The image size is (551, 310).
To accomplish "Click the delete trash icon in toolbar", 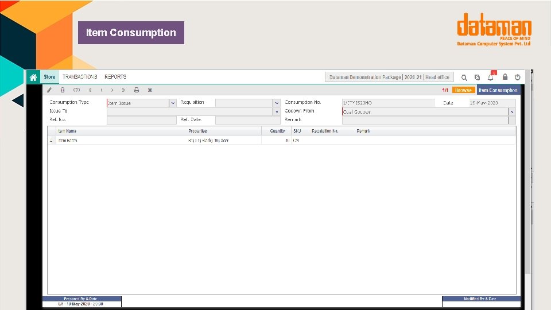I will [x=63, y=90].
